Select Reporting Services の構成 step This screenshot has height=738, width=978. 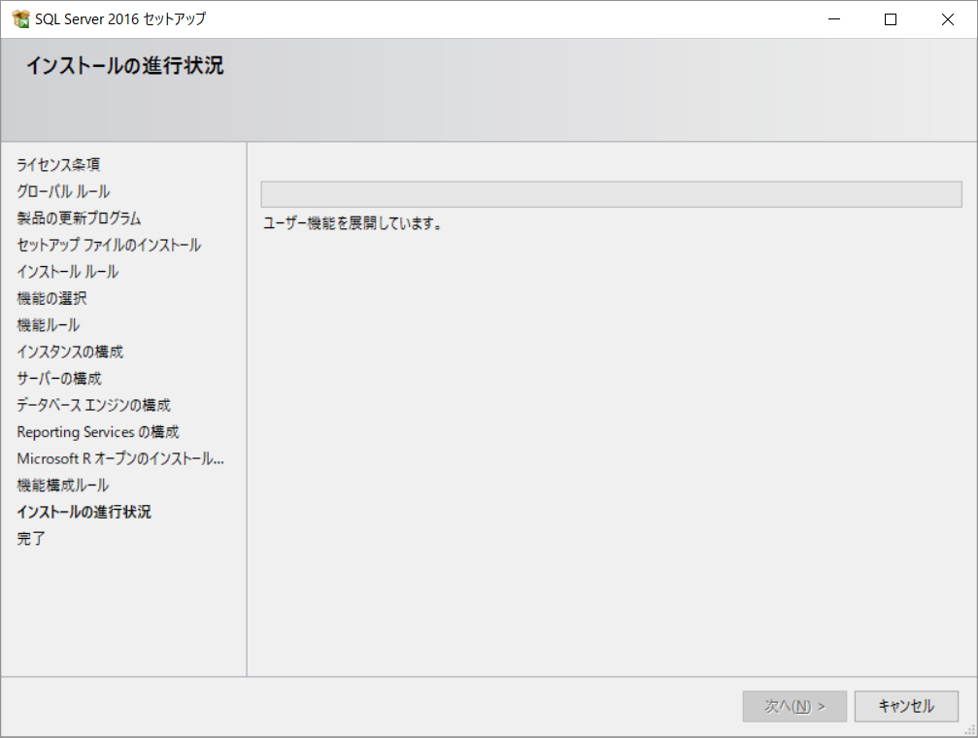click(98, 432)
